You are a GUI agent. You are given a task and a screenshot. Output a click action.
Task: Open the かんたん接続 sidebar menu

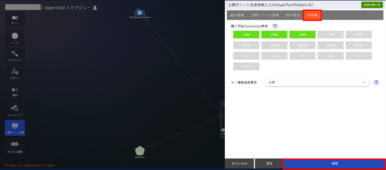tap(15, 146)
